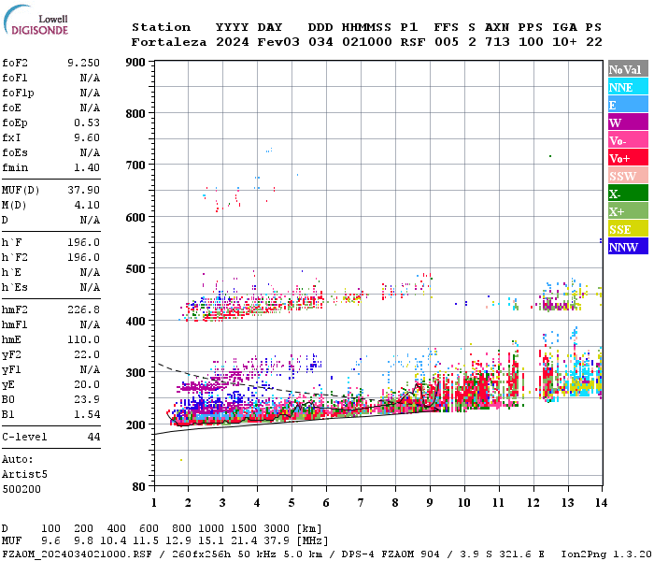Select the E blue legend swatch
Screen dimensions: 654x561
point(628,105)
